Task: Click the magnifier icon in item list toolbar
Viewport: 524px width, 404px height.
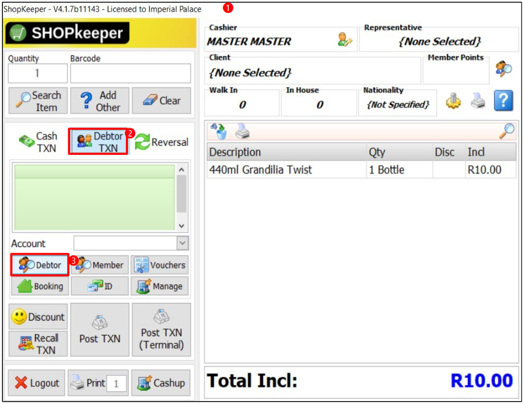Action: click(507, 131)
